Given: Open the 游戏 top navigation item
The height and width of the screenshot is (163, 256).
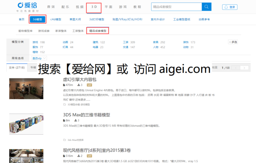Looking at the screenshot, I should click(123, 7).
